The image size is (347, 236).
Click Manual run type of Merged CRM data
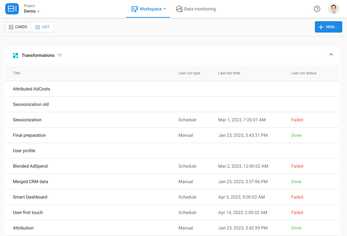tap(186, 181)
